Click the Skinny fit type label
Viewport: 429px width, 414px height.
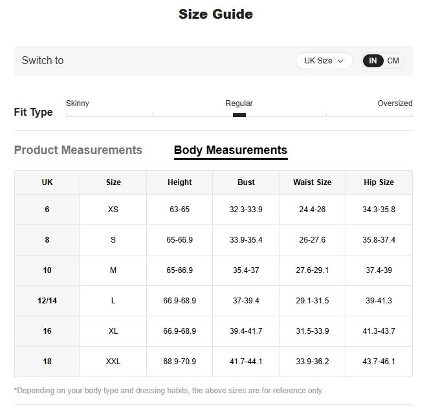pos(78,103)
